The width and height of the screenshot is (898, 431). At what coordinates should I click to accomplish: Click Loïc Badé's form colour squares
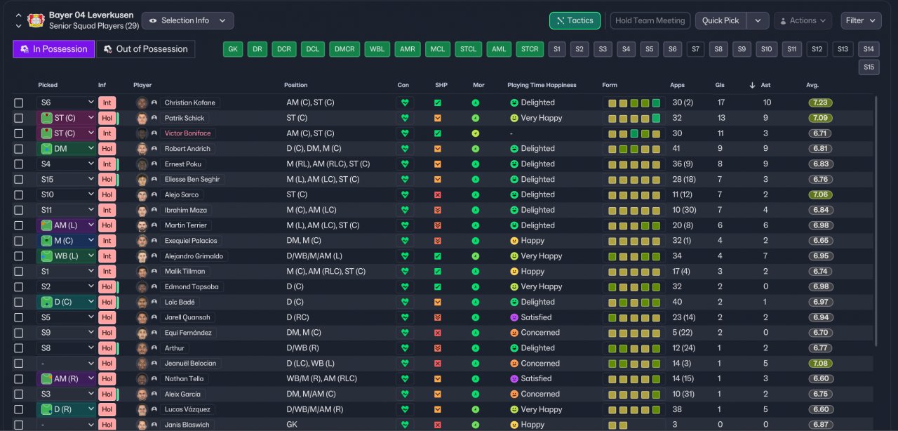click(634, 302)
